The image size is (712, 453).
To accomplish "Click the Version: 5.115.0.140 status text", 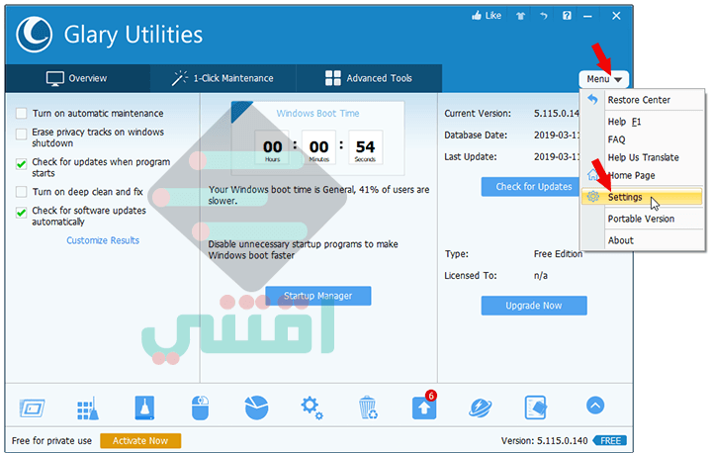I will click(544, 441).
